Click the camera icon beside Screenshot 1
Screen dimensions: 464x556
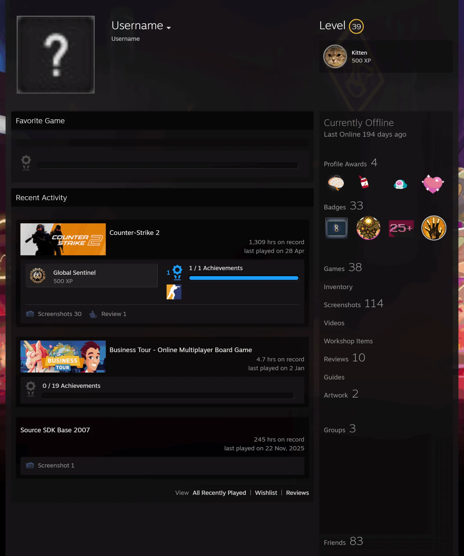point(30,465)
